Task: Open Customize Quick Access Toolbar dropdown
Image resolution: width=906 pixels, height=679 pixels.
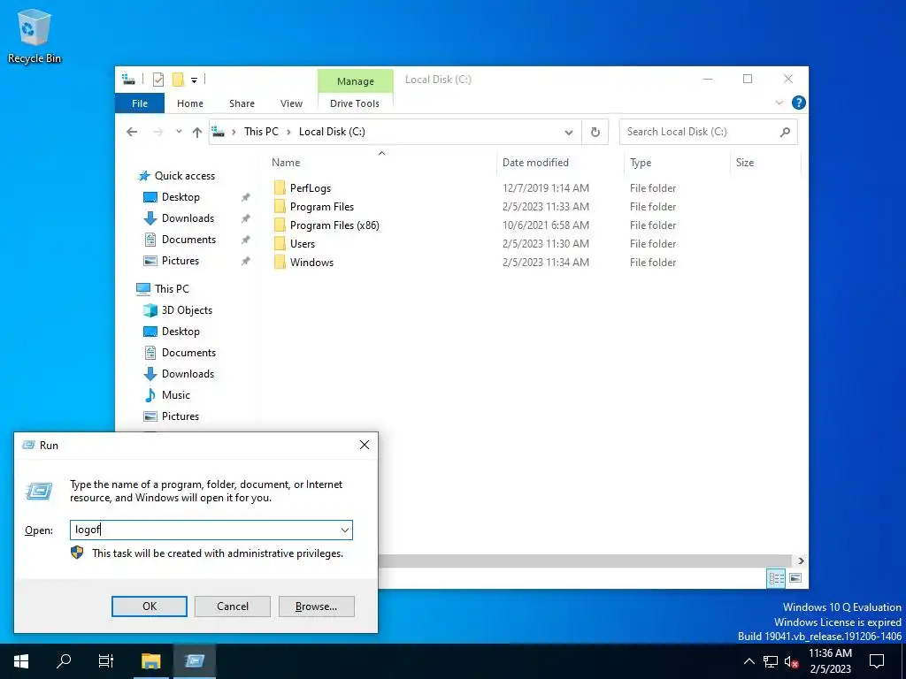Action: [194, 80]
